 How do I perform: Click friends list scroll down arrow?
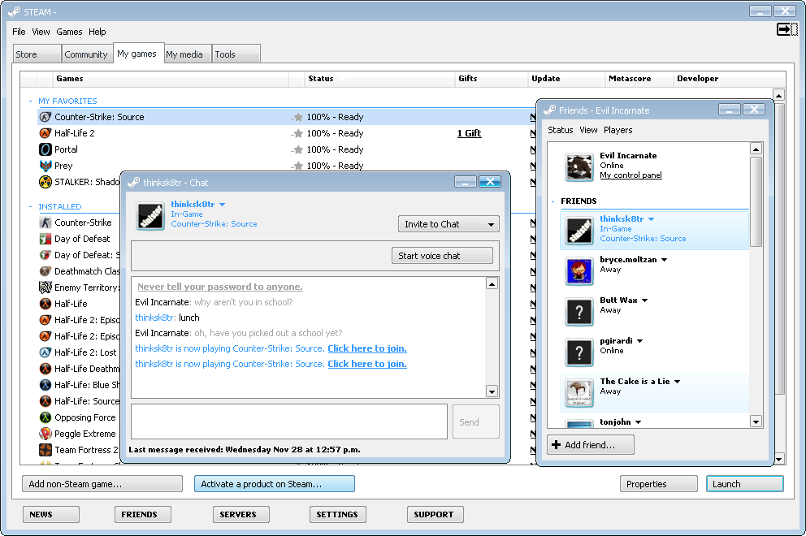(756, 422)
